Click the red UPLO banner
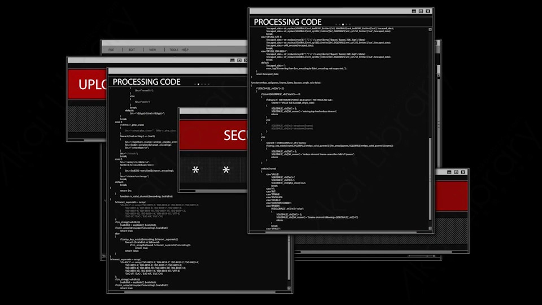Screen dimensions: 542x305 point(87,84)
